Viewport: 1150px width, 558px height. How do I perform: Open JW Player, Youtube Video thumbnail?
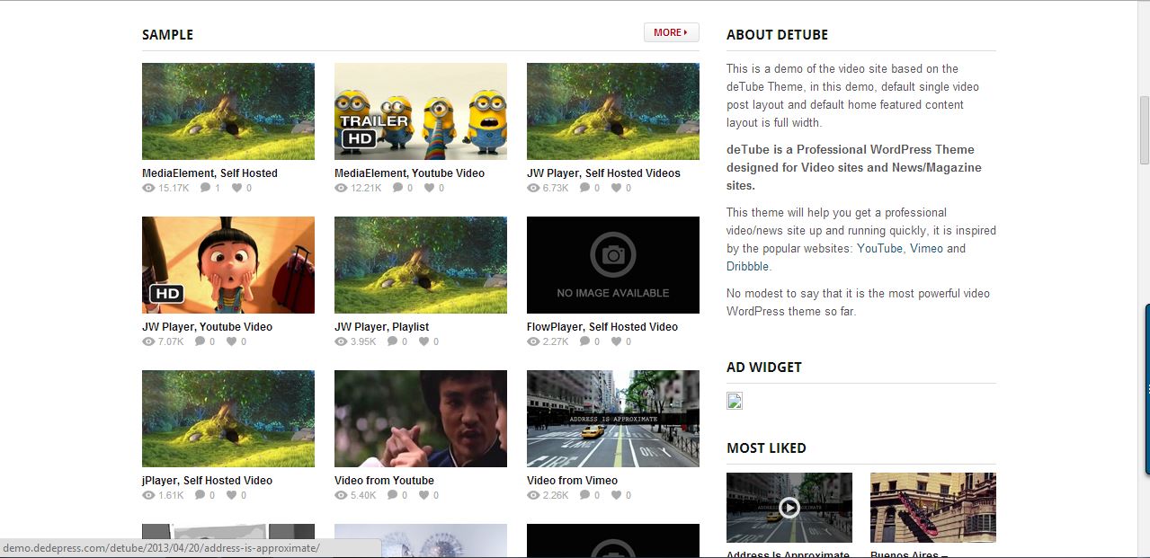point(228,265)
